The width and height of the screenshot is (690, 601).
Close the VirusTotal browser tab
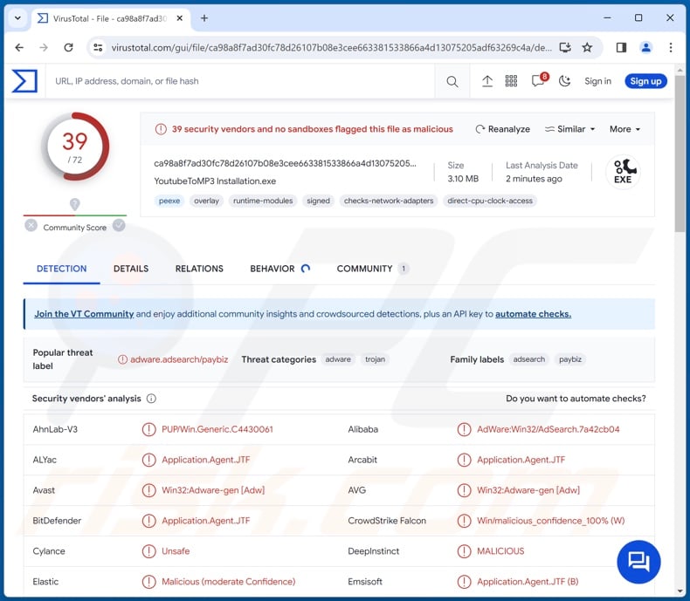click(x=180, y=18)
